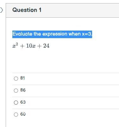Click the gray Question 1 header bar
Screen dimensions: 119x127
[62, 10]
